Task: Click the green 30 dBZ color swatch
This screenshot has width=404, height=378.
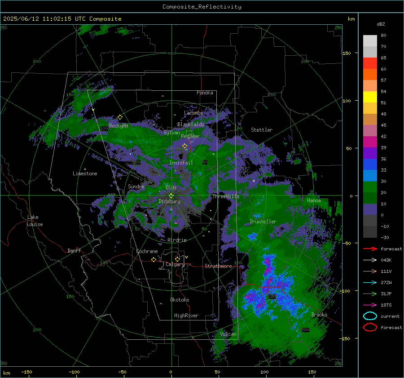Action: point(370,187)
